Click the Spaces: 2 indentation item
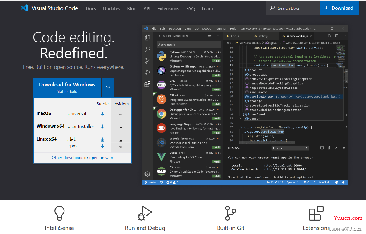 coord(292,182)
